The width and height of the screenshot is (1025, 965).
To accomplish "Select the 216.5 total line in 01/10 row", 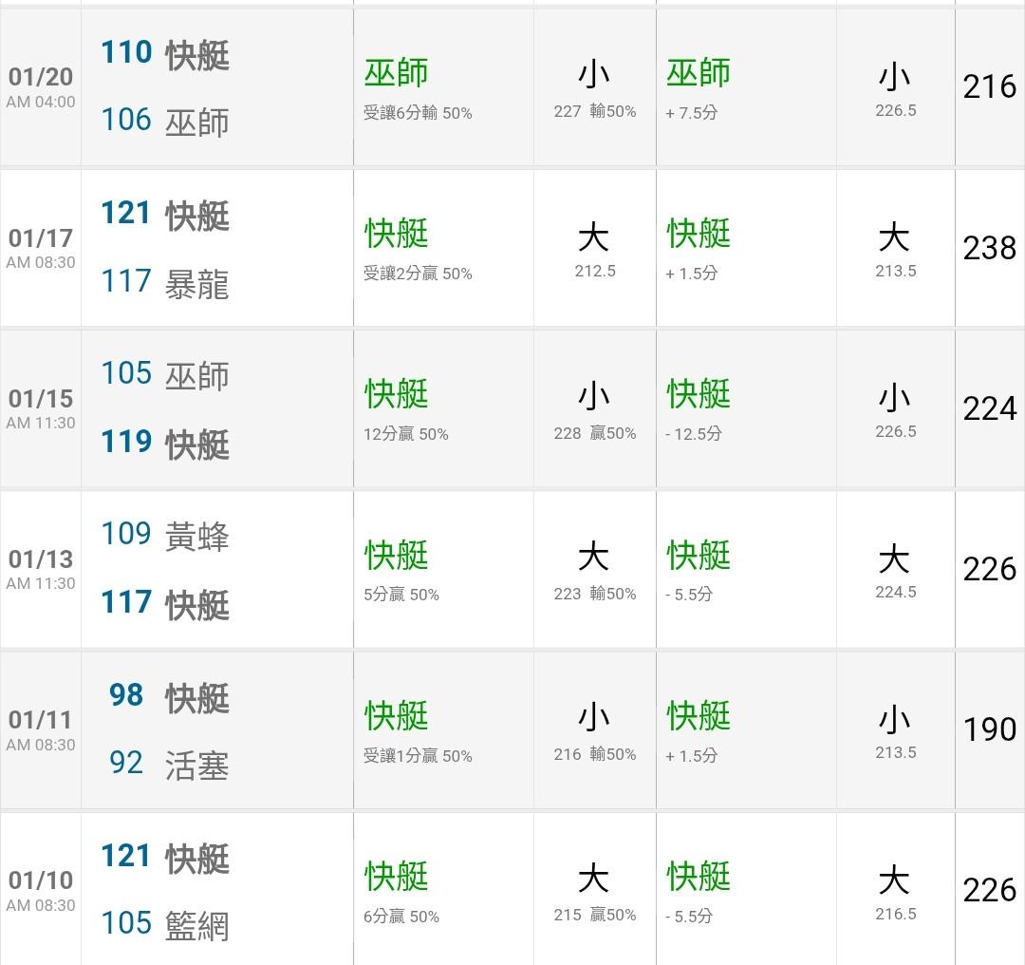I will click(x=895, y=914).
